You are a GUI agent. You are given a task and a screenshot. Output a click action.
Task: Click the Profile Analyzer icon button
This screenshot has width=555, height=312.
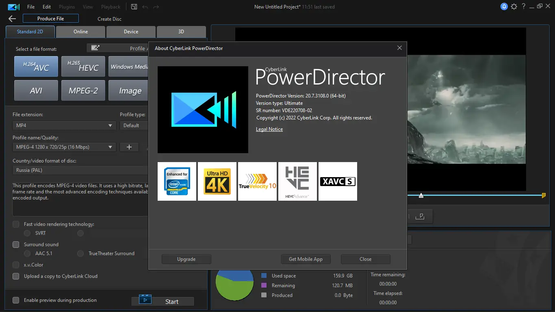[117, 48]
